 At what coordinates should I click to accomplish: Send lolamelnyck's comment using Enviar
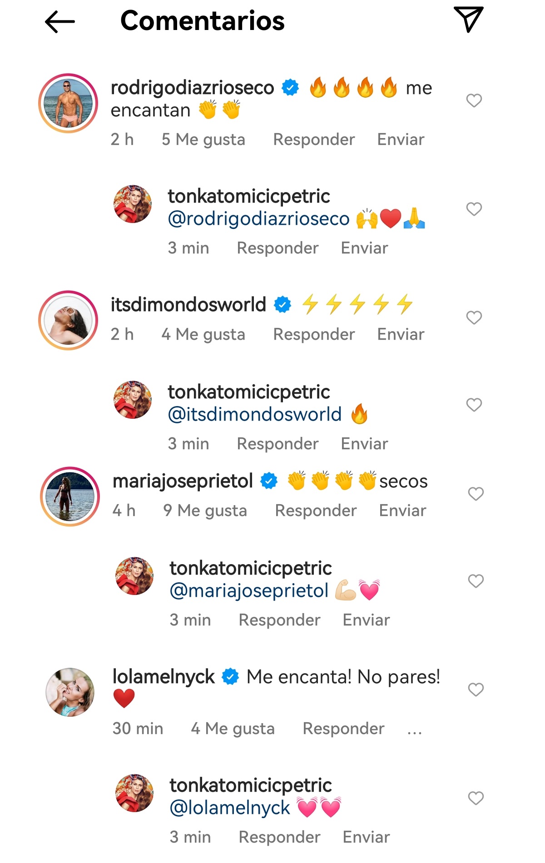click(367, 837)
